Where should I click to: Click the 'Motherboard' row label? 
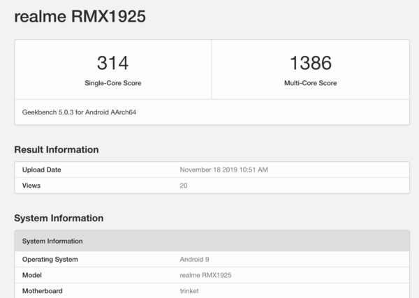(42, 291)
